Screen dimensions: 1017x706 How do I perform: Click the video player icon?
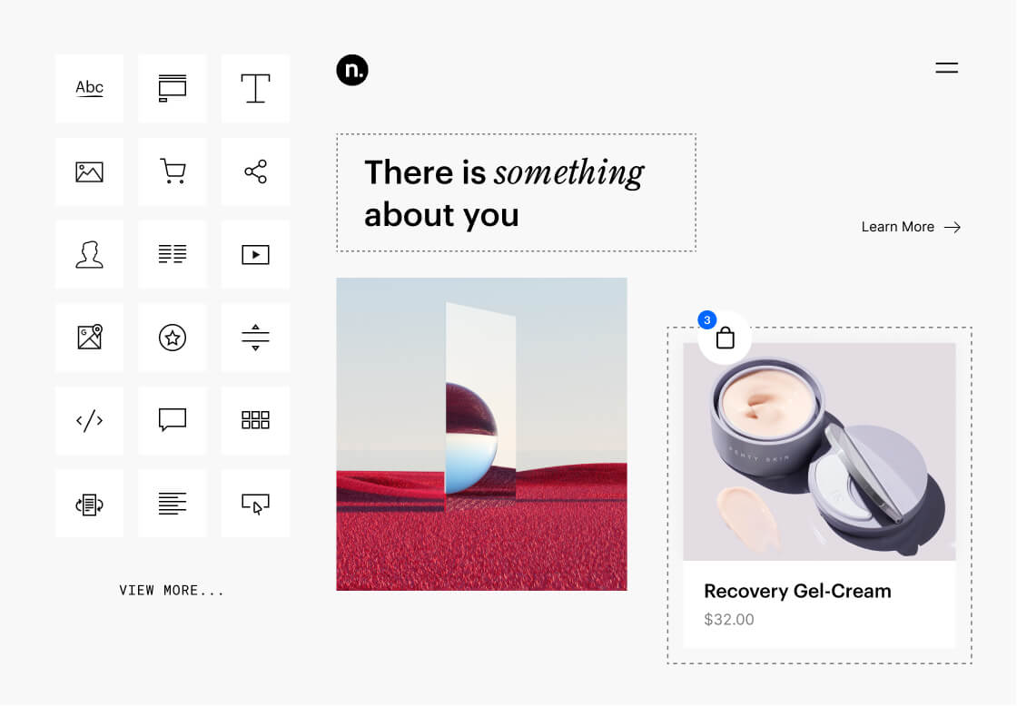tap(255, 254)
